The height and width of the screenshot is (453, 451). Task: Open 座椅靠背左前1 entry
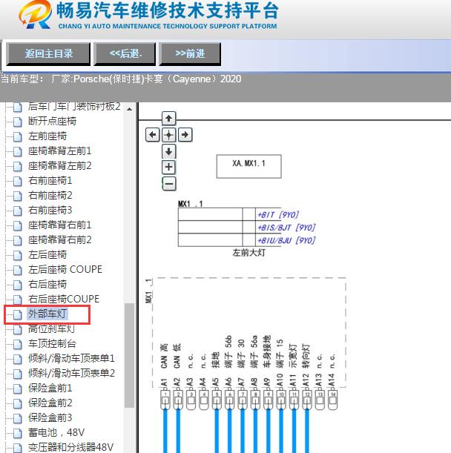[x=59, y=151]
